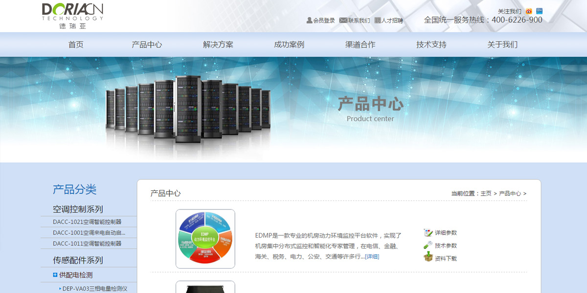Click the 空调控制系列 category heading
Viewport: 587px width, 293px height.
(78, 209)
